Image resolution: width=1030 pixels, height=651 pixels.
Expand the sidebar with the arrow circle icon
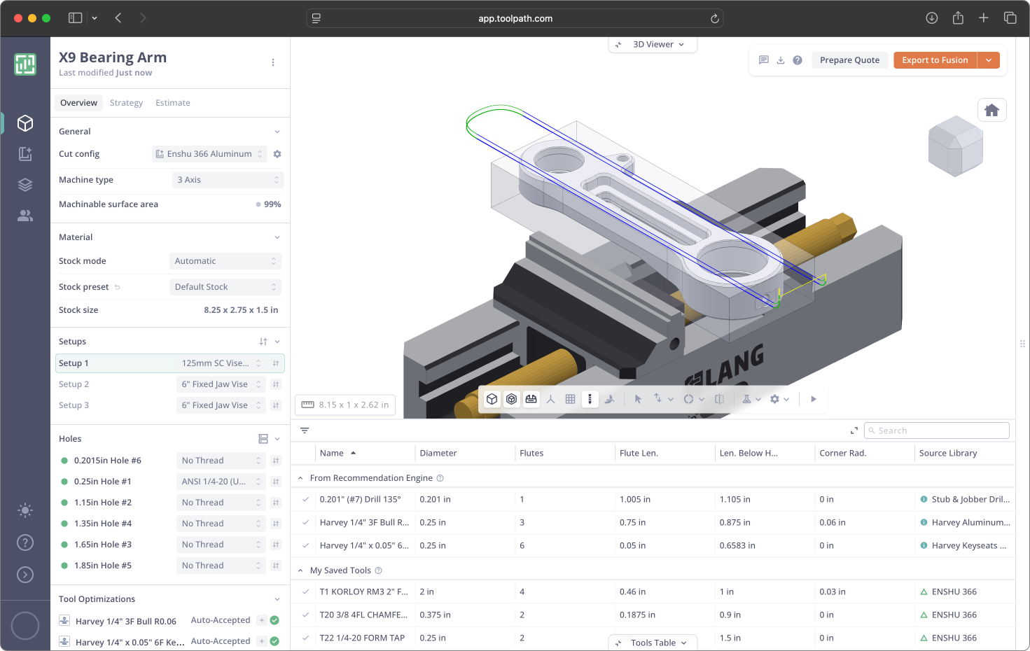point(25,575)
